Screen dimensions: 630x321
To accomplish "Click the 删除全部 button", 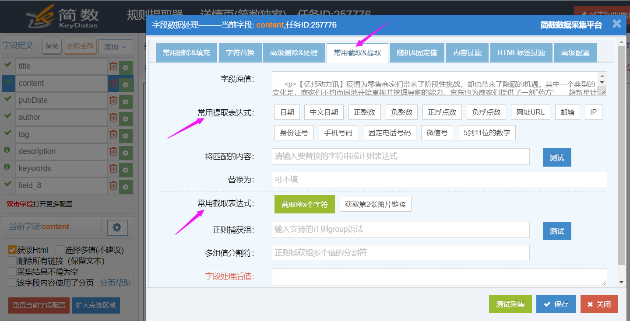I will pyautogui.click(x=80, y=46).
